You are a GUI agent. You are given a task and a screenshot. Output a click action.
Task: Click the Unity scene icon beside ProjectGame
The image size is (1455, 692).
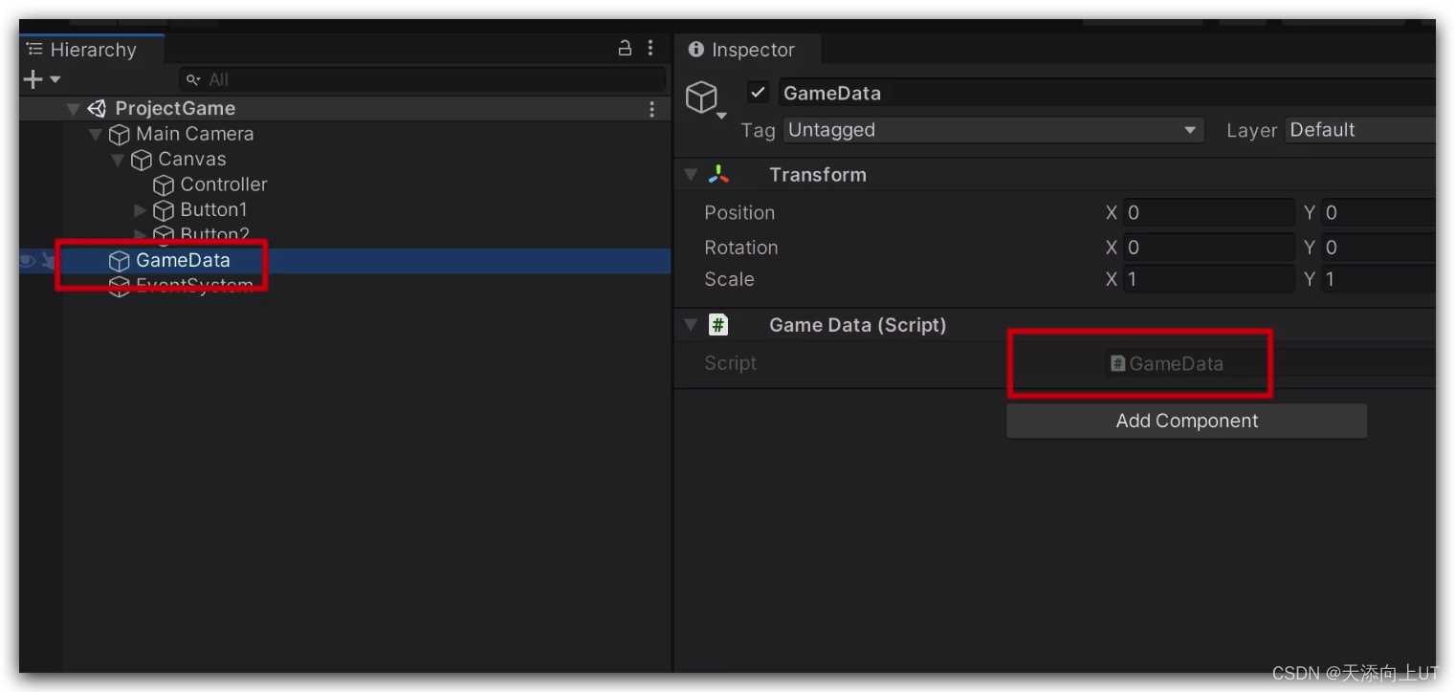click(97, 109)
